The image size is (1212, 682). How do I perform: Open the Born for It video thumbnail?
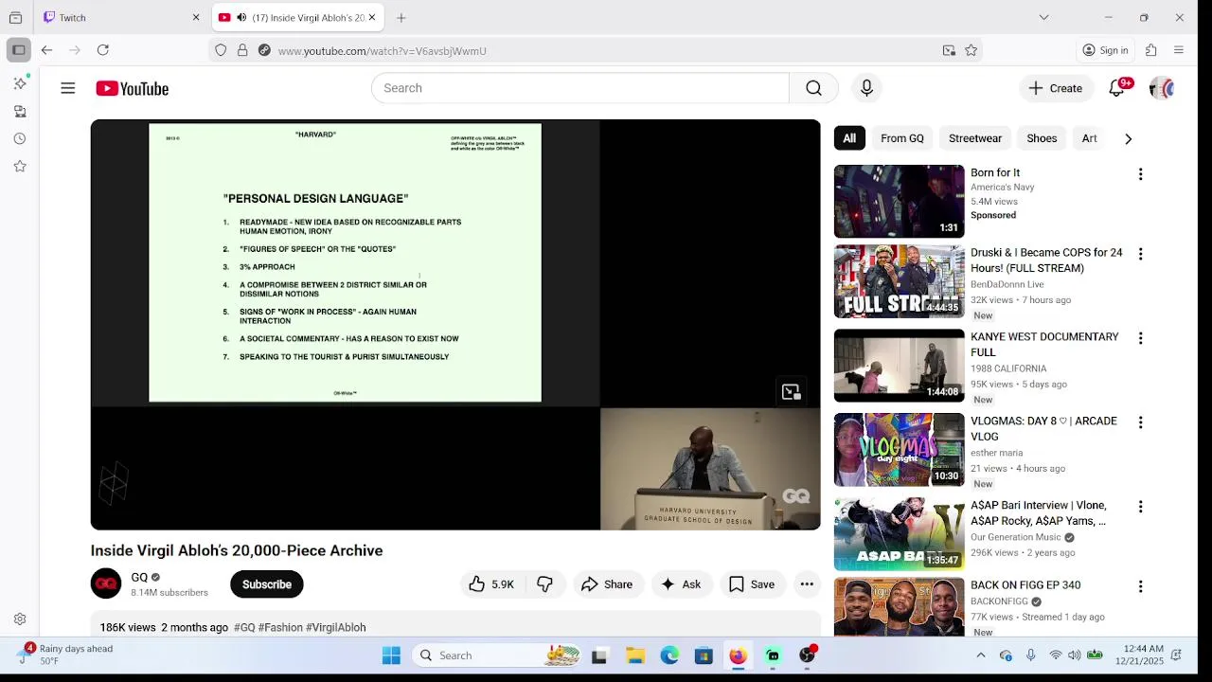pyautogui.click(x=899, y=201)
